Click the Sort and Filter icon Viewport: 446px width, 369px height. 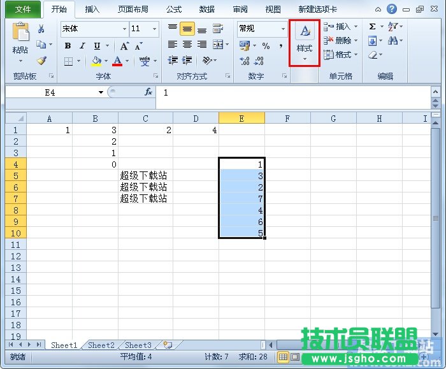click(393, 27)
